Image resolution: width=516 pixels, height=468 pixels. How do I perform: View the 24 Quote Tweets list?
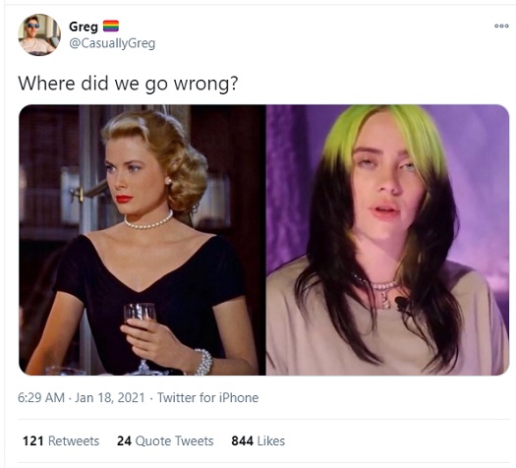pos(165,441)
